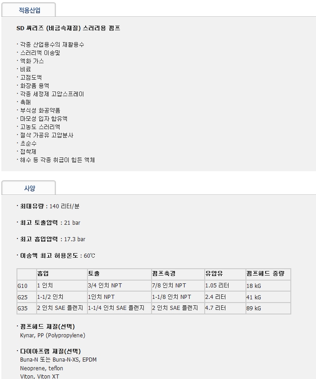Select the 89 kG weight cell
Screen dimensions: 316x379
pyautogui.click(x=254, y=309)
